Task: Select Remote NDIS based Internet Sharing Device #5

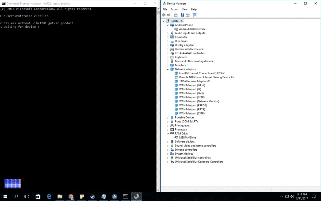Action: [x=207, y=77]
